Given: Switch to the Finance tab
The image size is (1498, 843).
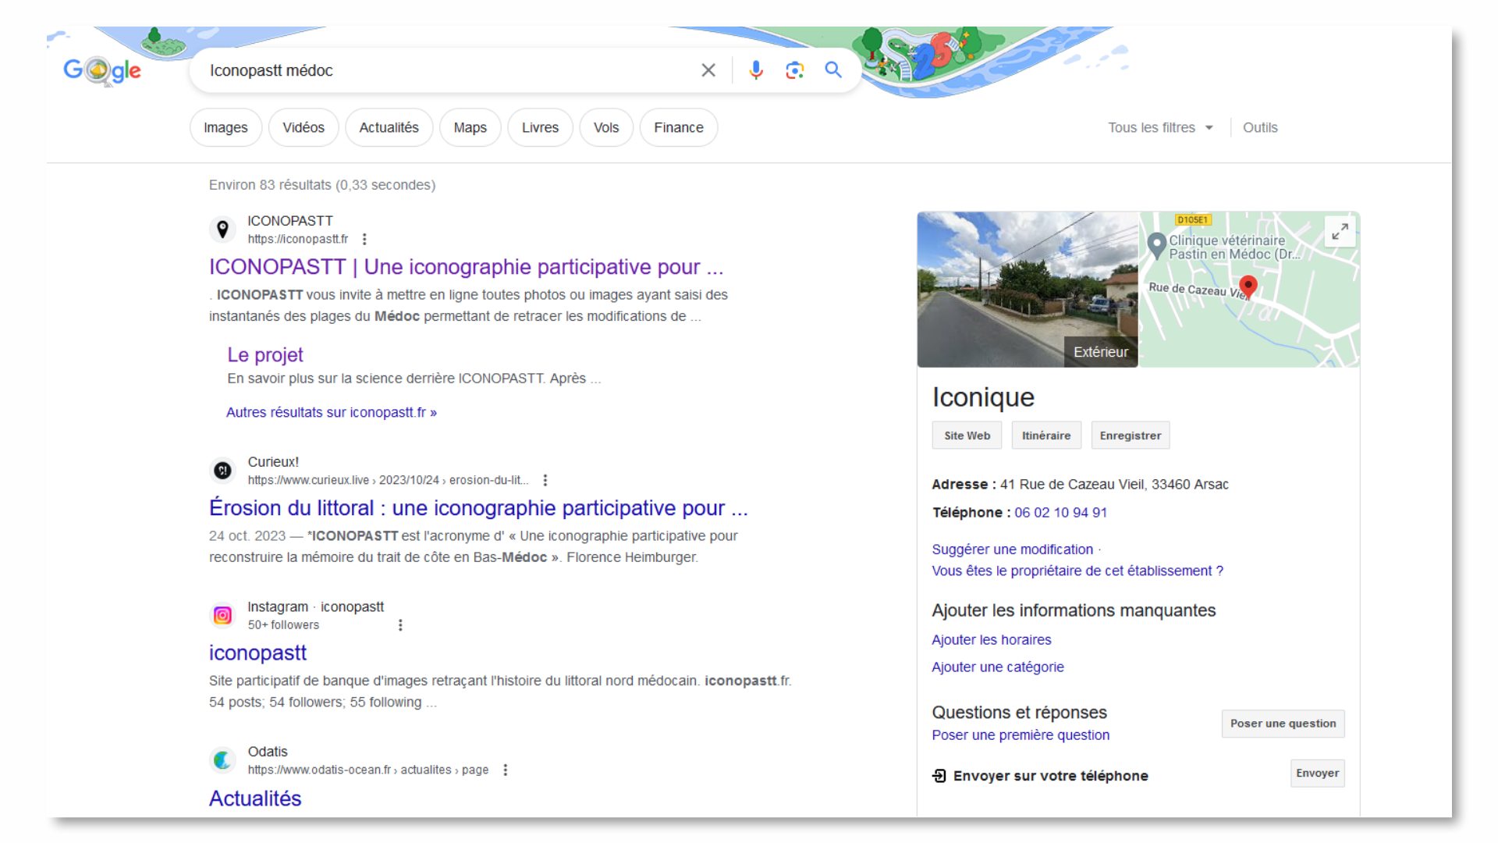Looking at the screenshot, I should tap(679, 127).
